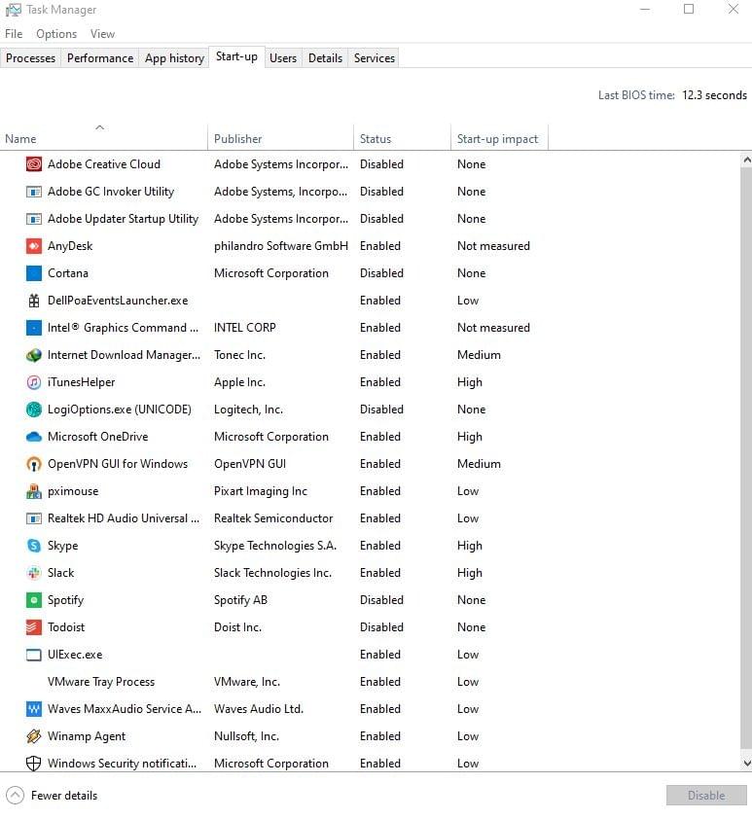
Task: Switch to the Users tab
Action: (283, 58)
